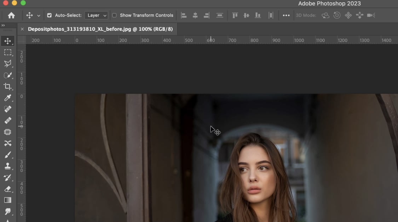Select the Spot Healing Brush tool
The height and width of the screenshot is (222, 398).
8,109
